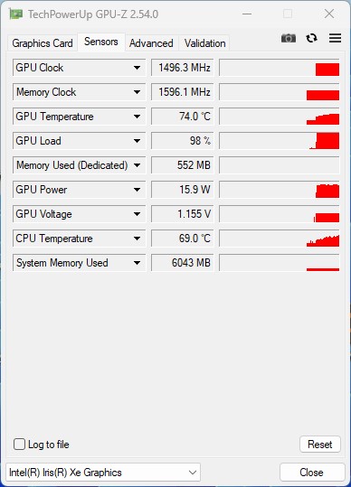Open the System Memory Used dropdown arrow
Screen dimensions: 351x487
tap(137, 263)
